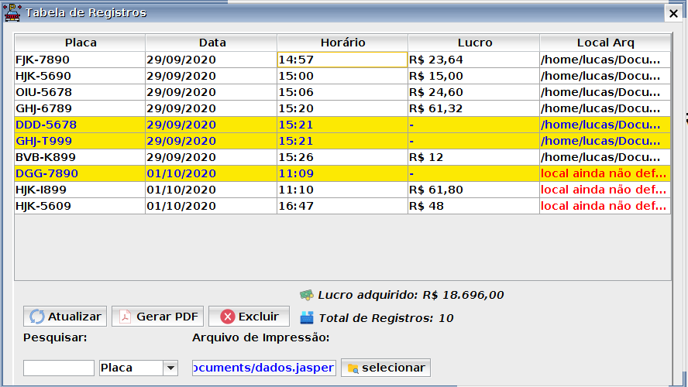The image size is (688, 387).
Task: Close the Tabela de Registros window
Action: point(673,14)
